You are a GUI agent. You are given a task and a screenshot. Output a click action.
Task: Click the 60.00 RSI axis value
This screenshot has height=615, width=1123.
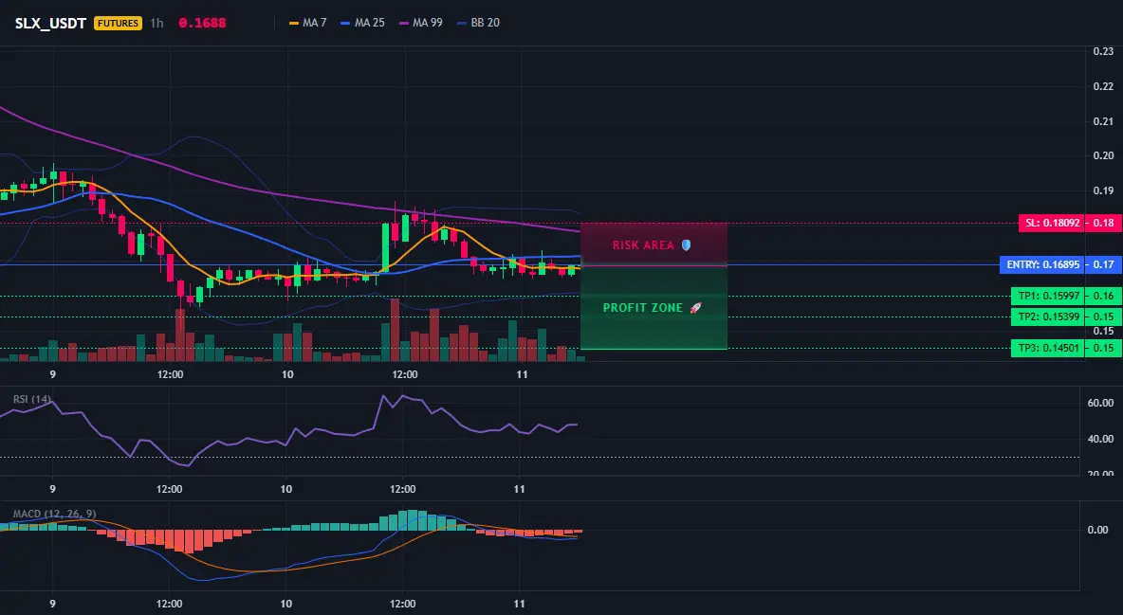[x=1101, y=403]
